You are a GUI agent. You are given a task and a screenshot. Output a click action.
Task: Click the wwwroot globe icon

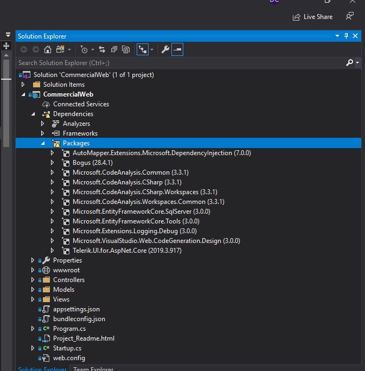pyautogui.click(x=46, y=270)
